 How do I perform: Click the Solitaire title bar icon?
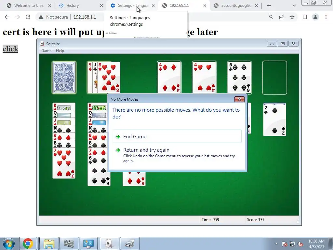[x=42, y=44]
